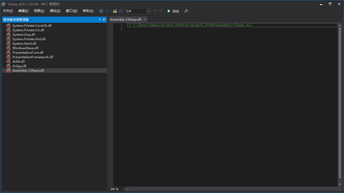This screenshot has width=344, height=193.
Task: Close the 程序集资源管理器 panel
Action: coord(104,20)
